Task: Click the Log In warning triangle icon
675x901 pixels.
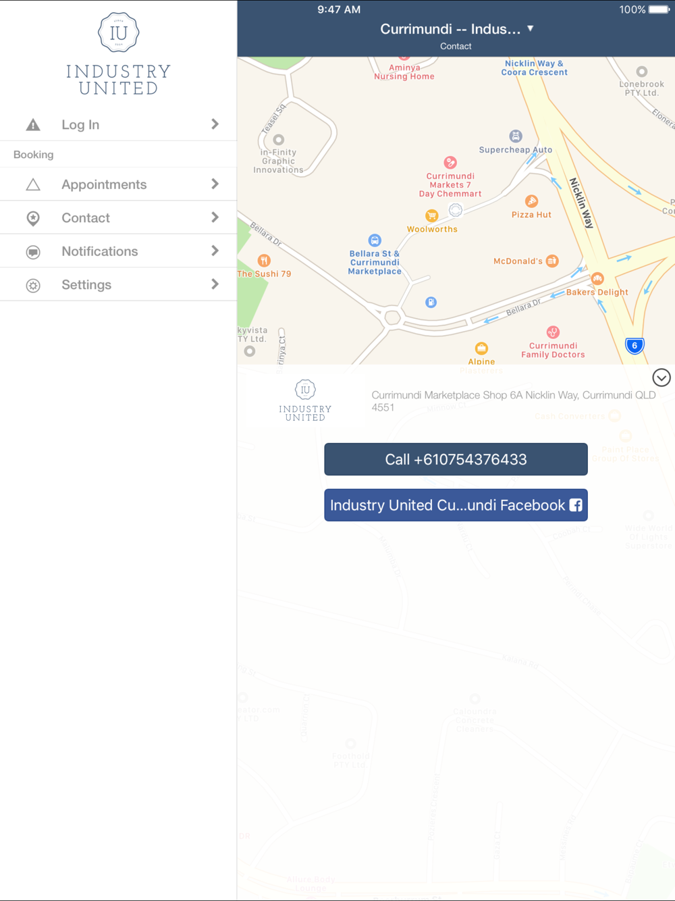Action: [33, 125]
